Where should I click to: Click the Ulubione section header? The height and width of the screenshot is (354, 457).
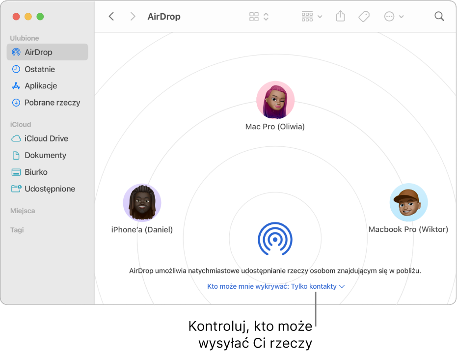25,38
